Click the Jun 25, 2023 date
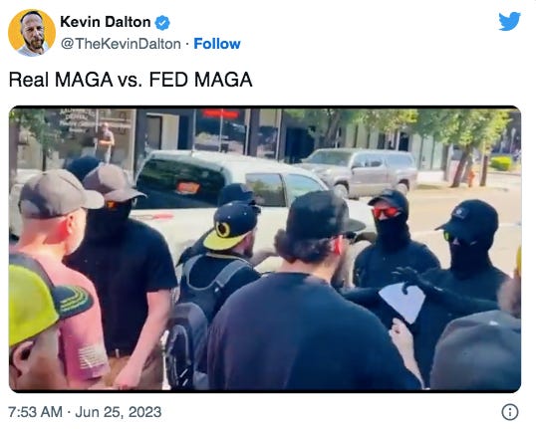Viewport: 536px width, 429px height. [x=118, y=412]
